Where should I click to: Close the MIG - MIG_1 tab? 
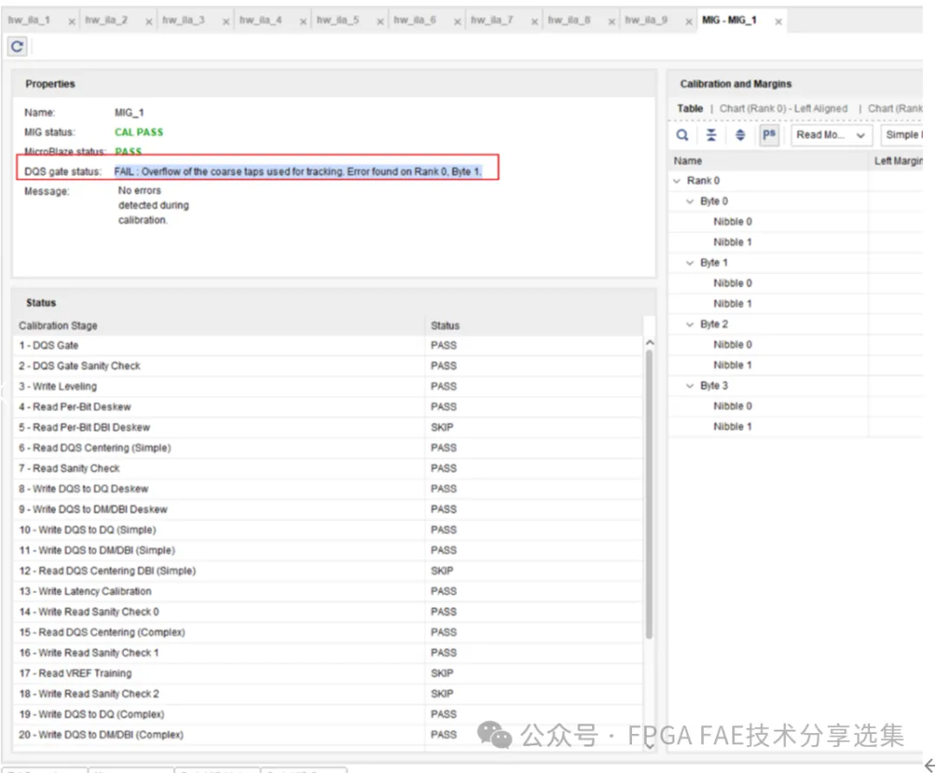778,22
